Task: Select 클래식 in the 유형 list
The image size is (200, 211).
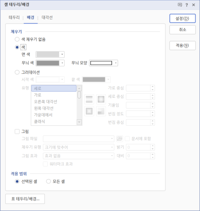Action: 54,122
